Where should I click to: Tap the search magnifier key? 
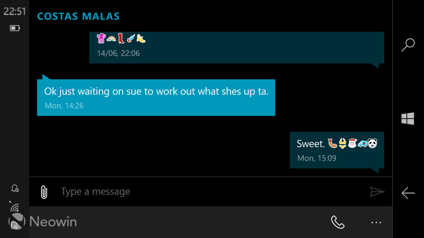click(x=408, y=45)
